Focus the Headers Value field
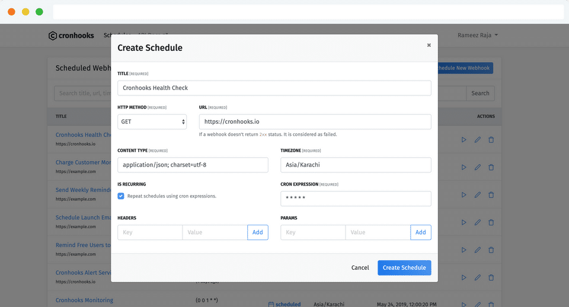 click(x=215, y=232)
